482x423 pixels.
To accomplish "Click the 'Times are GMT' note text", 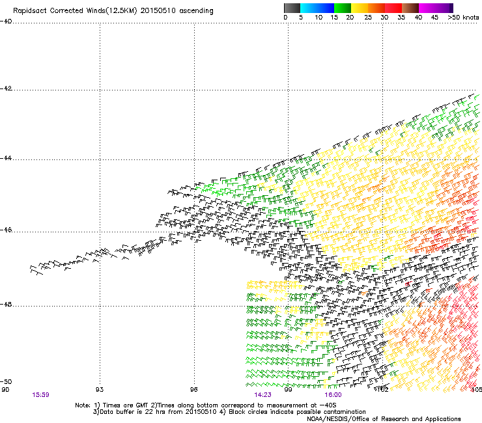I will 126,405.
